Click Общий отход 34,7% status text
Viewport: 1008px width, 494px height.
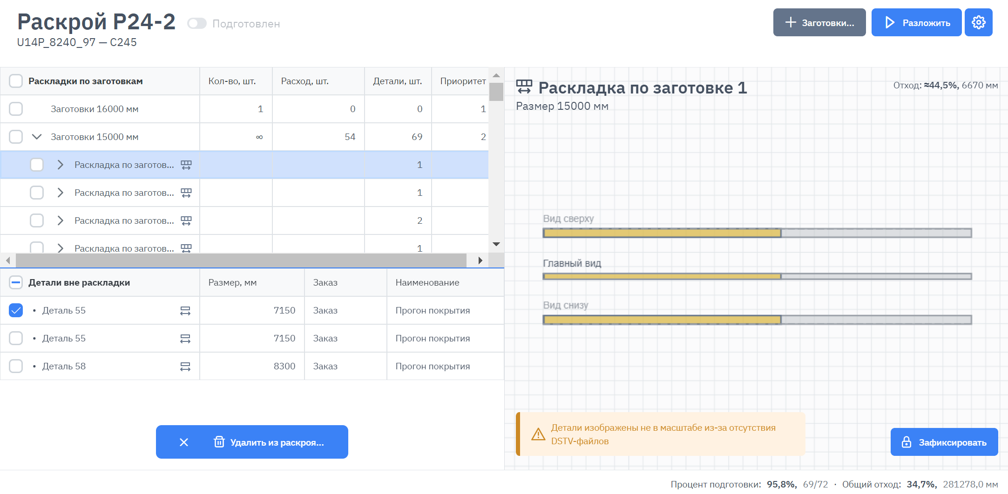[920, 484]
